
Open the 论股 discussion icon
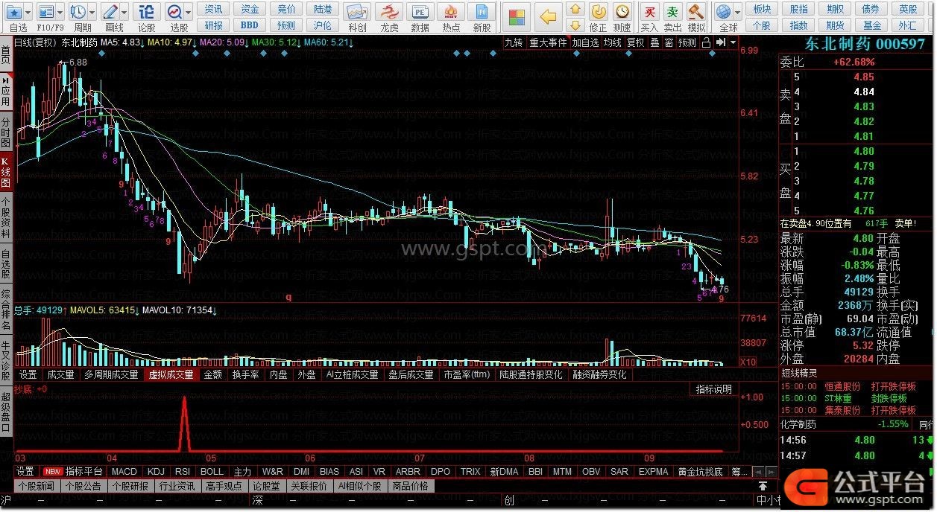(x=147, y=13)
